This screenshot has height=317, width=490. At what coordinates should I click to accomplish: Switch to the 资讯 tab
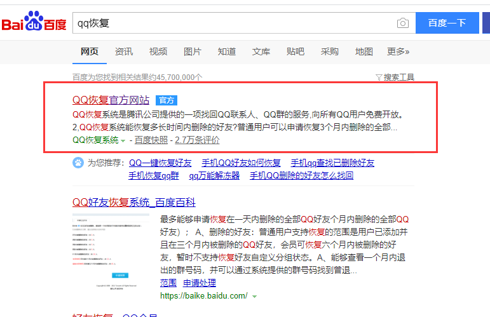click(124, 51)
